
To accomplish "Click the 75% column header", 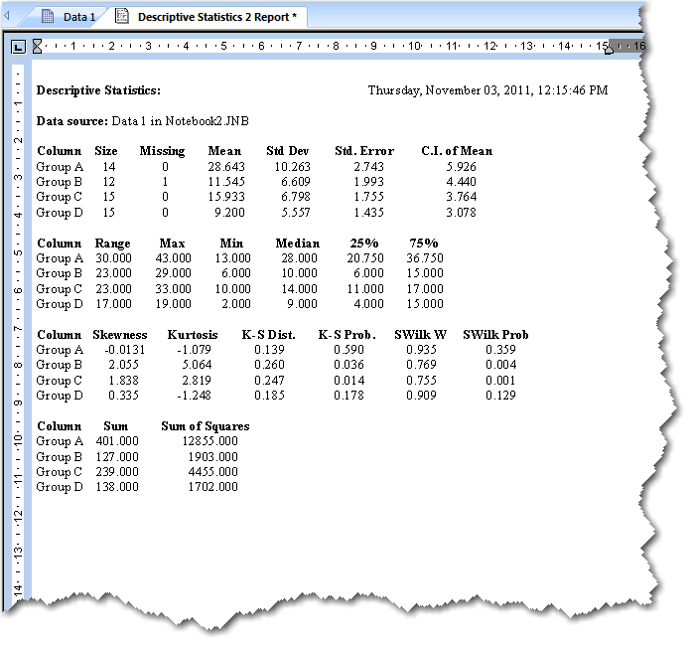I will coord(424,242).
